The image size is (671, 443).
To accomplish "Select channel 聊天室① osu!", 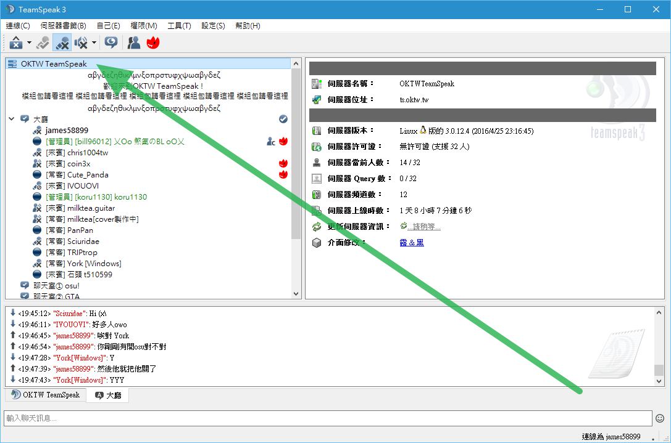I will pyautogui.click(x=57, y=285).
